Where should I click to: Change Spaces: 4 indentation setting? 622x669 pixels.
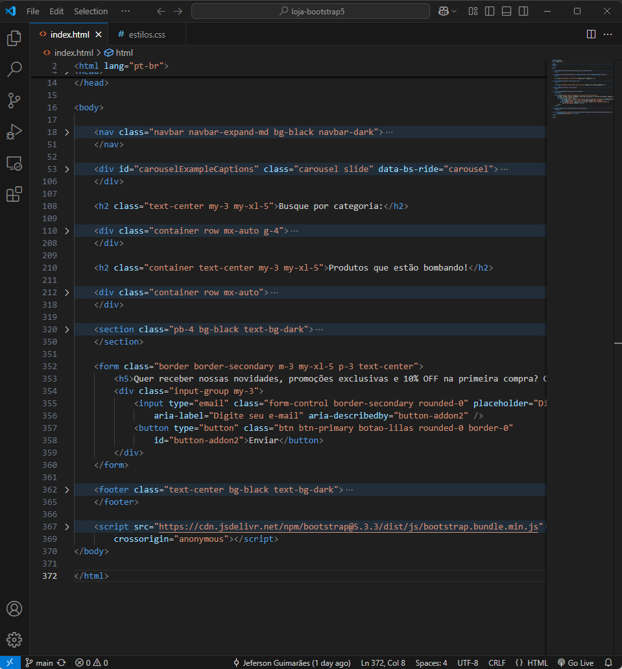coord(431,663)
